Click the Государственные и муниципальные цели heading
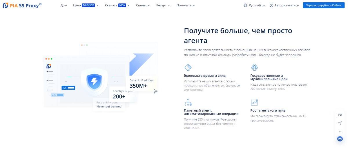348x156 pixels. [269, 77]
